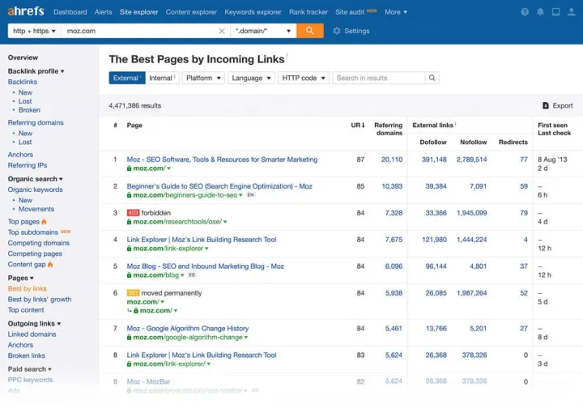This screenshot has height=413, width=583.
Task: Go to the Alerts tab
Action: pos(104,12)
